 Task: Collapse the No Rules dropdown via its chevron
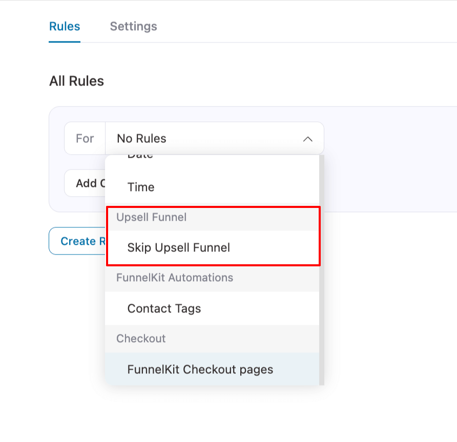point(307,138)
